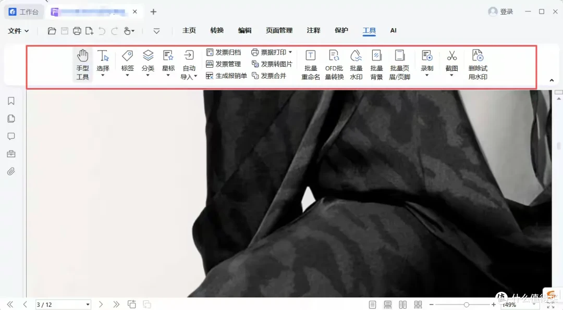Screen dimensions: 563x310
Task: Click the Open folder icon
Action: click(x=52, y=31)
